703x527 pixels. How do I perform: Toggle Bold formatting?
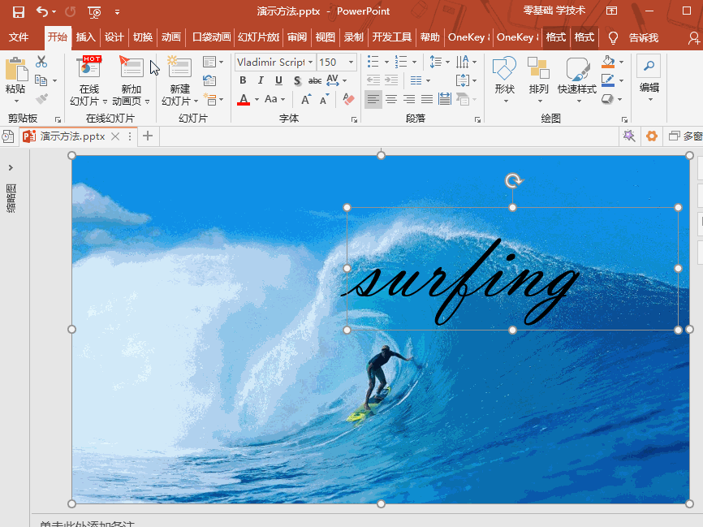243,80
